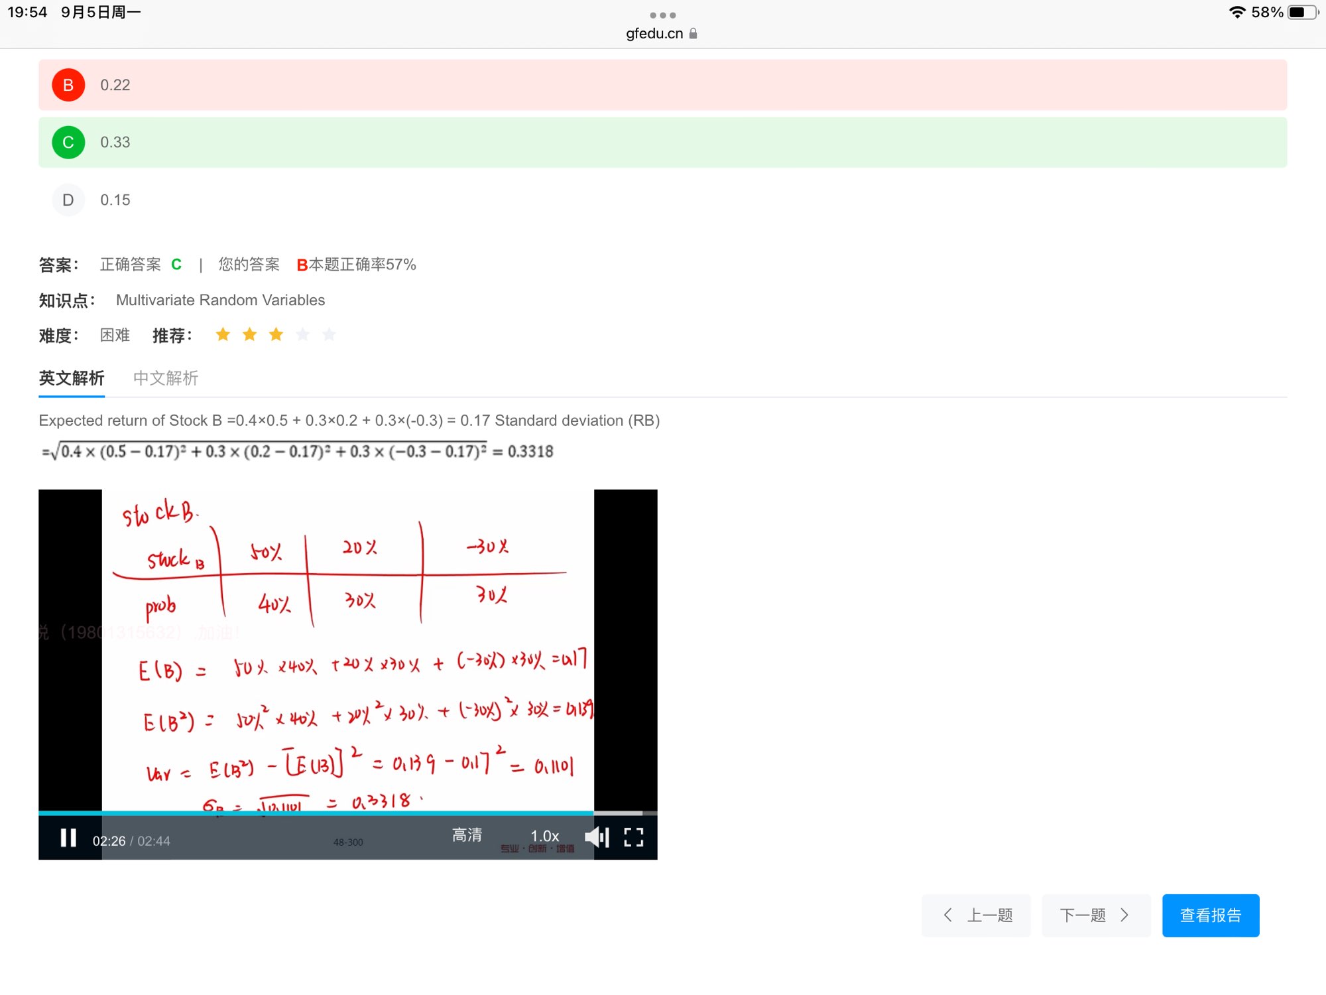Viewport: 1326px width, 995px height.
Task: Open the 1.0x playback speed selector
Action: tap(544, 836)
